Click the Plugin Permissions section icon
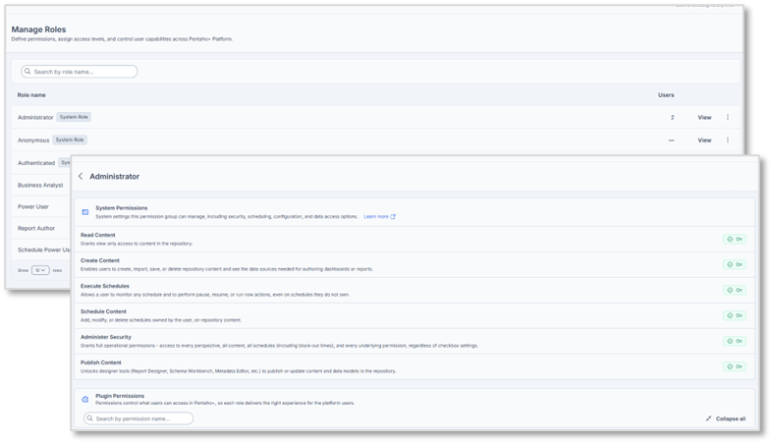 (x=85, y=400)
